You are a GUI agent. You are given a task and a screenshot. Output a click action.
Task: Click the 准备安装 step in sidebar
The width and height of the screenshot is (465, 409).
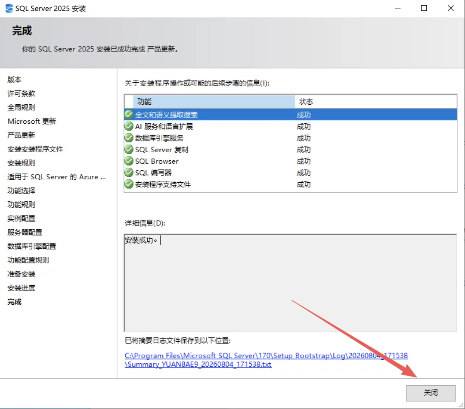point(22,274)
